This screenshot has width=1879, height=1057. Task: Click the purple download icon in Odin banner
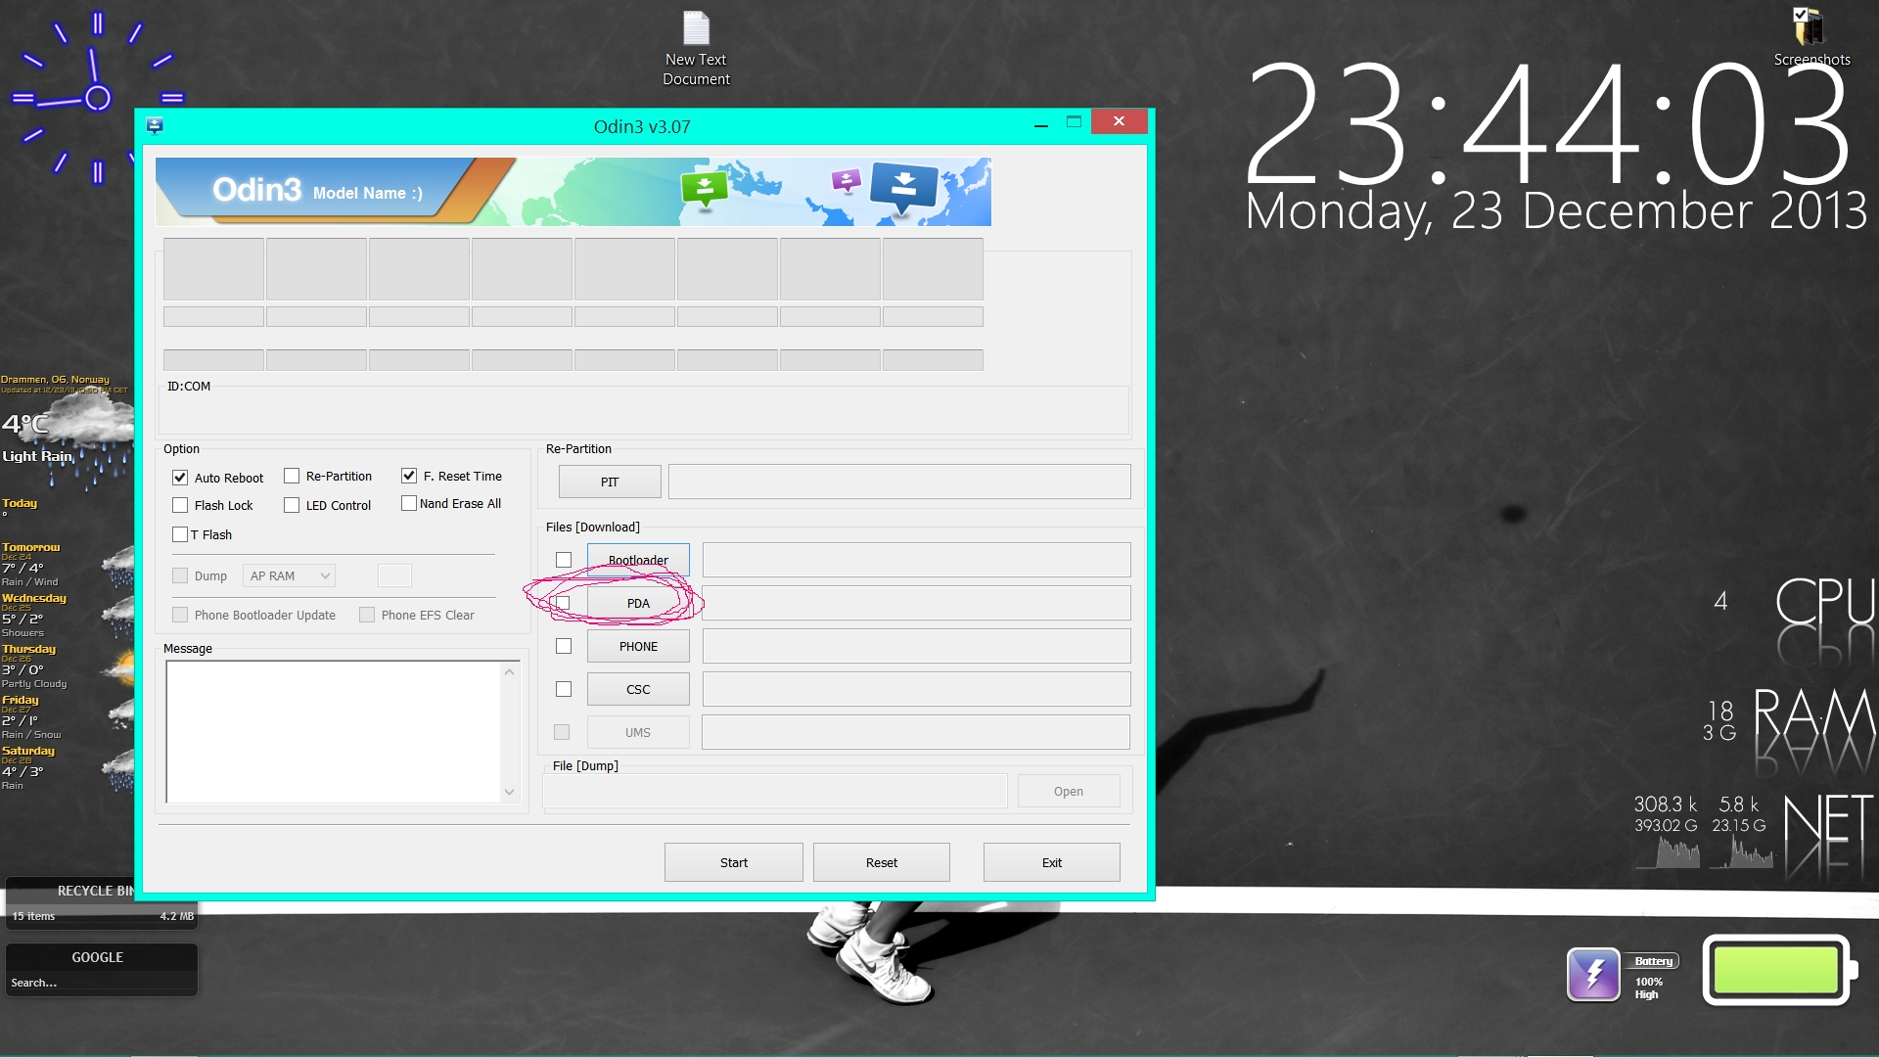tap(846, 179)
